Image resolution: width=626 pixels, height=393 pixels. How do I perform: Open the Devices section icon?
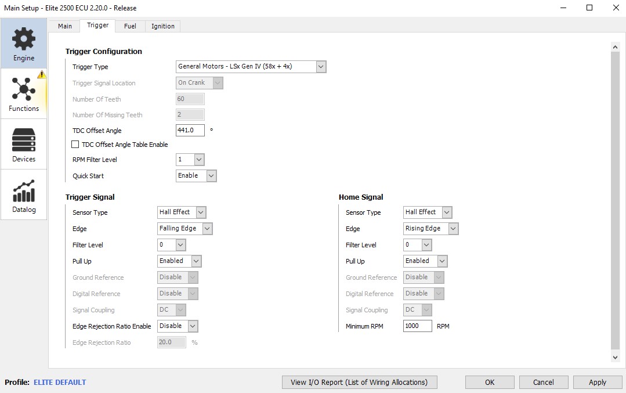(x=24, y=140)
